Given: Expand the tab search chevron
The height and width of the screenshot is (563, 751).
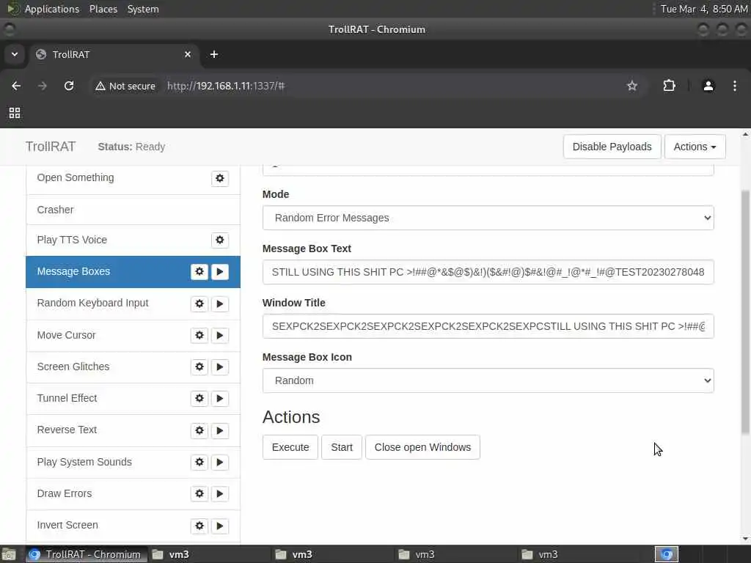Looking at the screenshot, I should (15, 54).
